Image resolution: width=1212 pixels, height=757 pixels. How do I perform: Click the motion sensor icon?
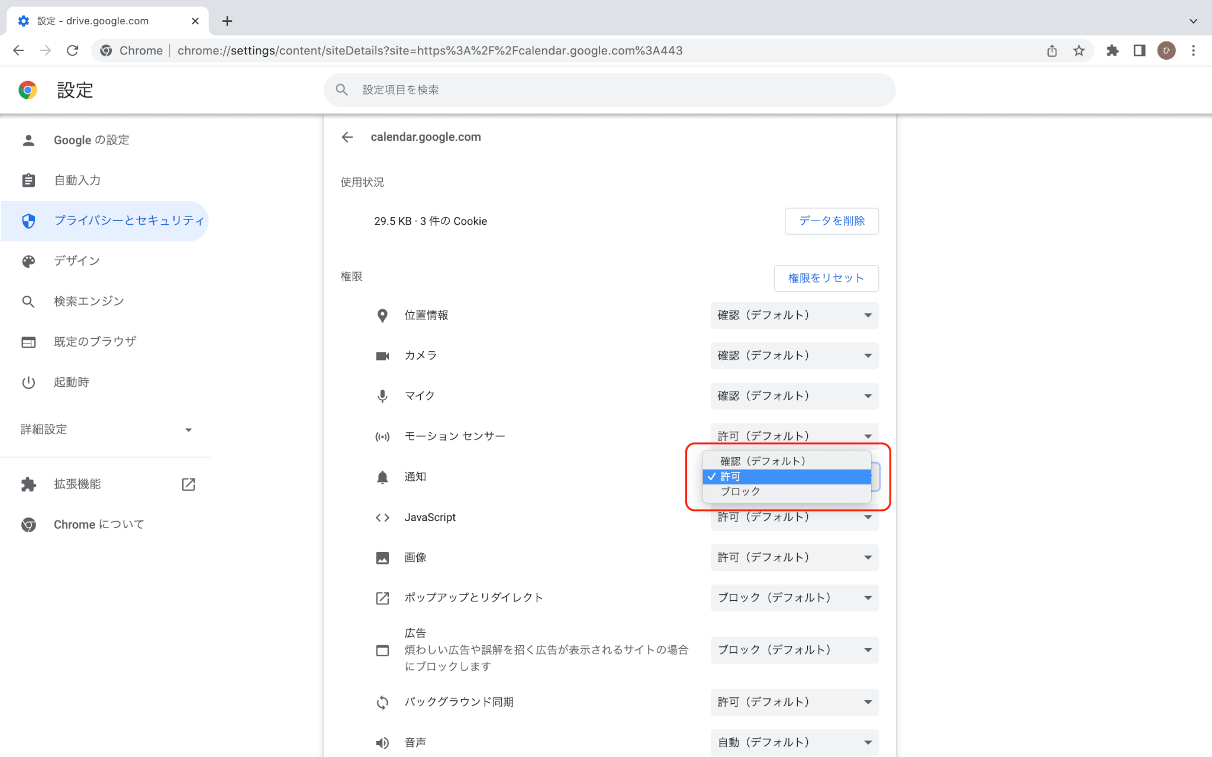(382, 436)
